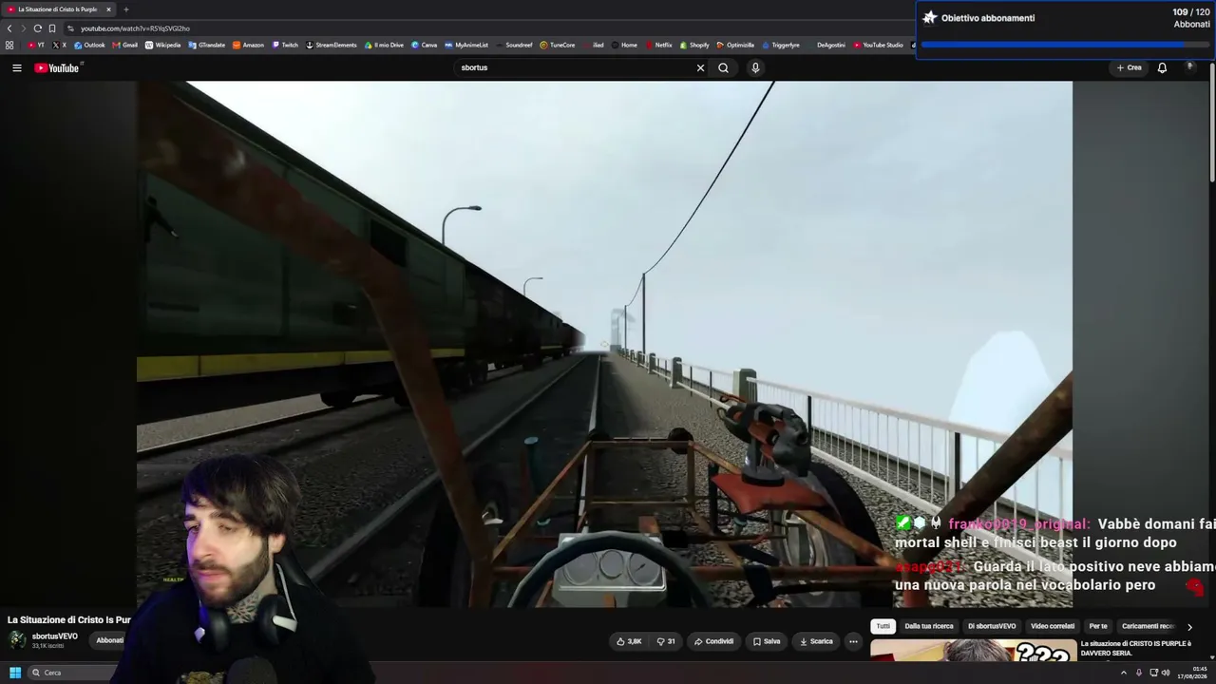The height and width of the screenshot is (684, 1216).
Task: Open the browser apps grid
Action: (x=9, y=45)
